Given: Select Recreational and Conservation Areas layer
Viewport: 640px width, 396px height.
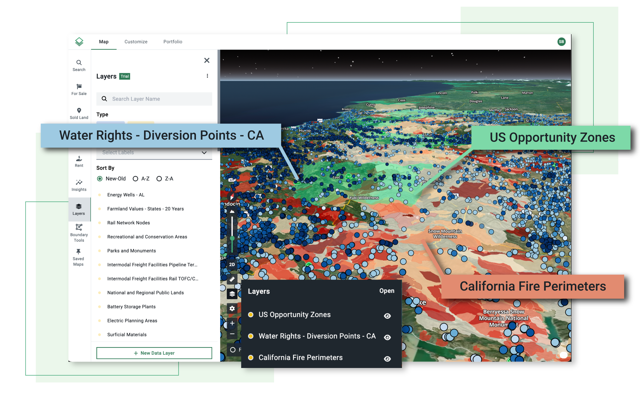Looking at the screenshot, I should click(147, 237).
